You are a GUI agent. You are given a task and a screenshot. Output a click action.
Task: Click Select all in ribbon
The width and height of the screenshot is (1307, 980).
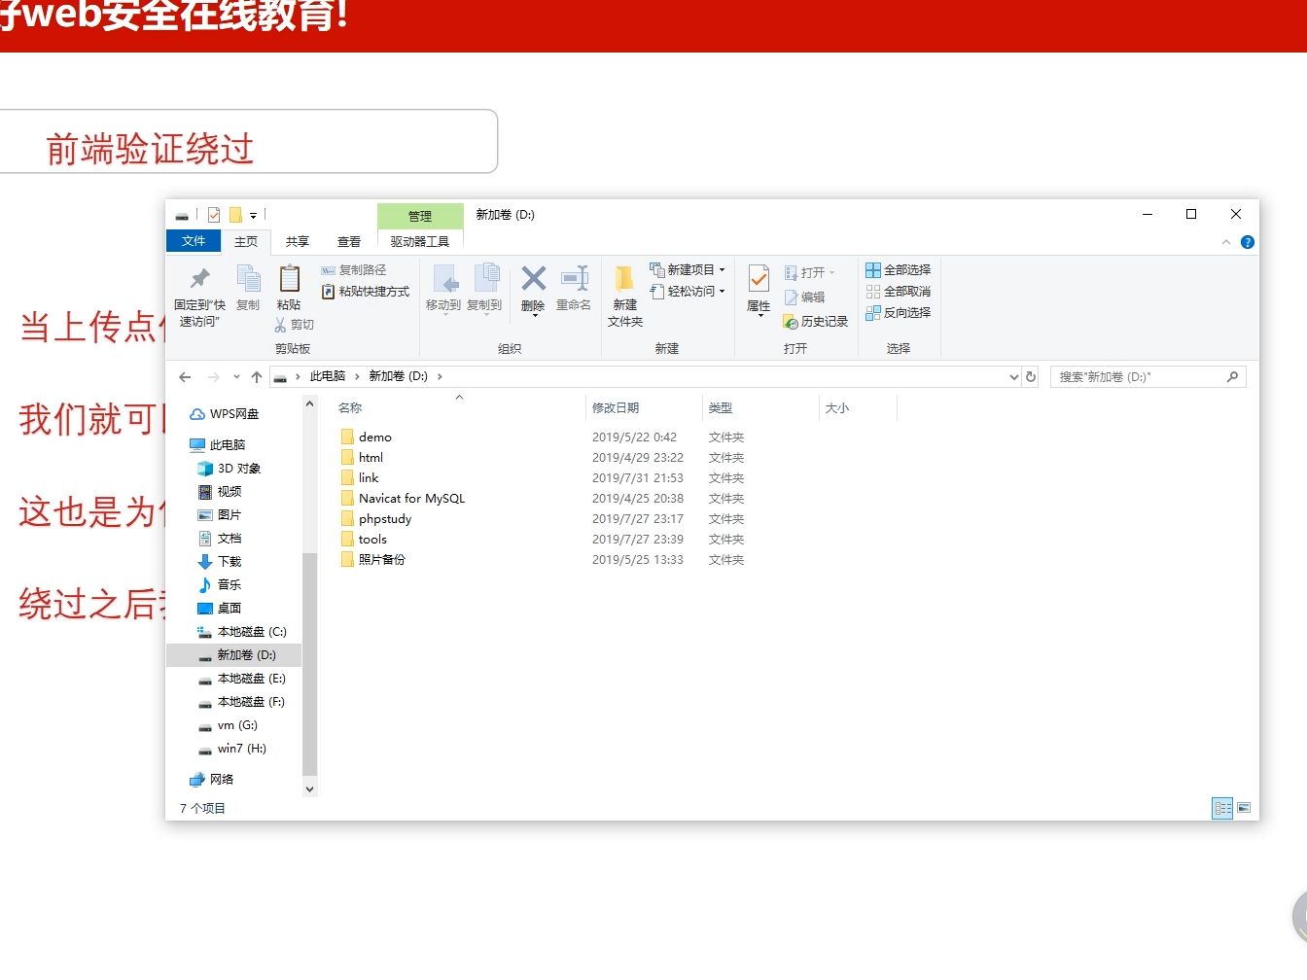pyautogui.click(x=898, y=270)
